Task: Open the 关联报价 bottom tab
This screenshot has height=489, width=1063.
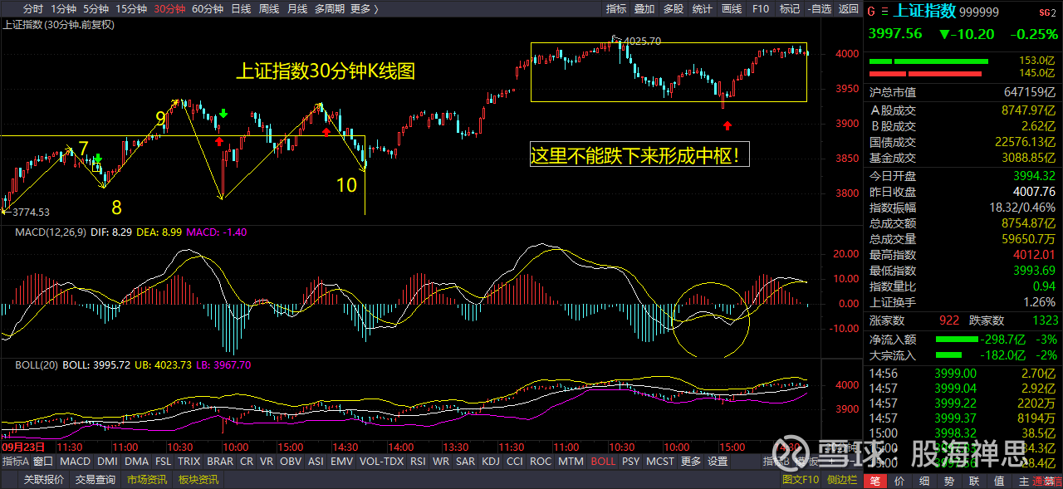Action: click(x=44, y=480)
